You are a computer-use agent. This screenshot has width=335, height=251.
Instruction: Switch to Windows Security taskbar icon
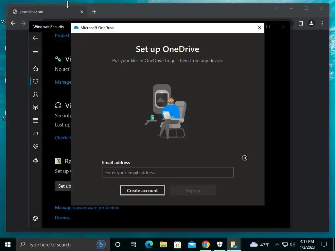pos(220,244)
